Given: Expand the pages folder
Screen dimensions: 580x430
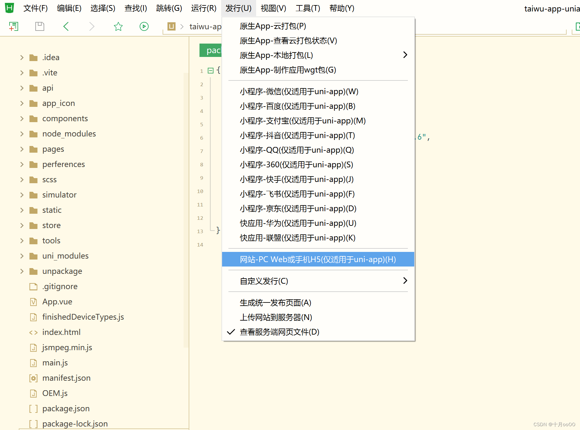Looking at the screenshot, I should click(22, 149).
